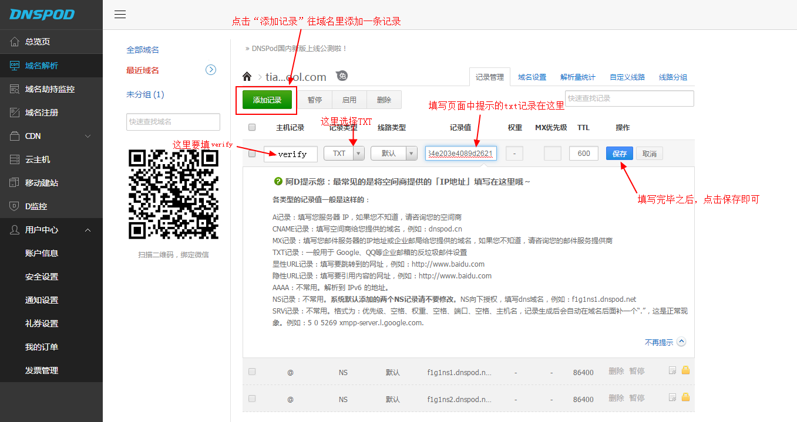Collapse the 用户中心 sidebar section
Screen dimensions: 797x422
(x=88, y=230)
